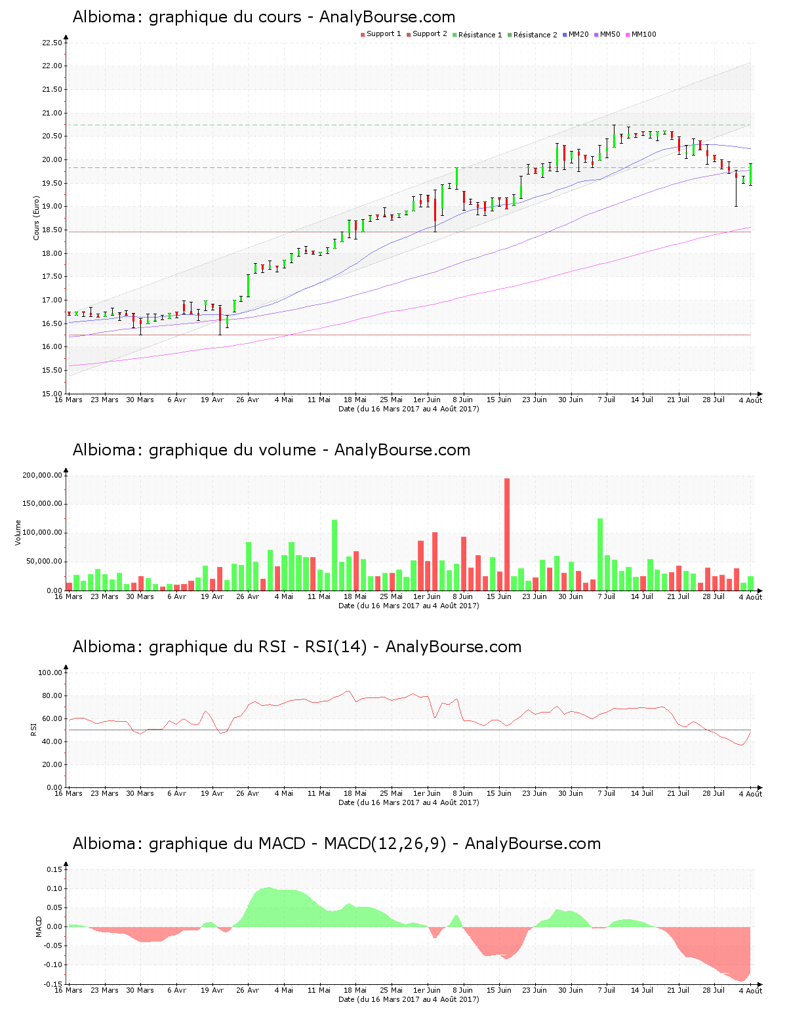Click the -0.15 MACD axis value
The image size is (787, 1017).
[54, 984]
